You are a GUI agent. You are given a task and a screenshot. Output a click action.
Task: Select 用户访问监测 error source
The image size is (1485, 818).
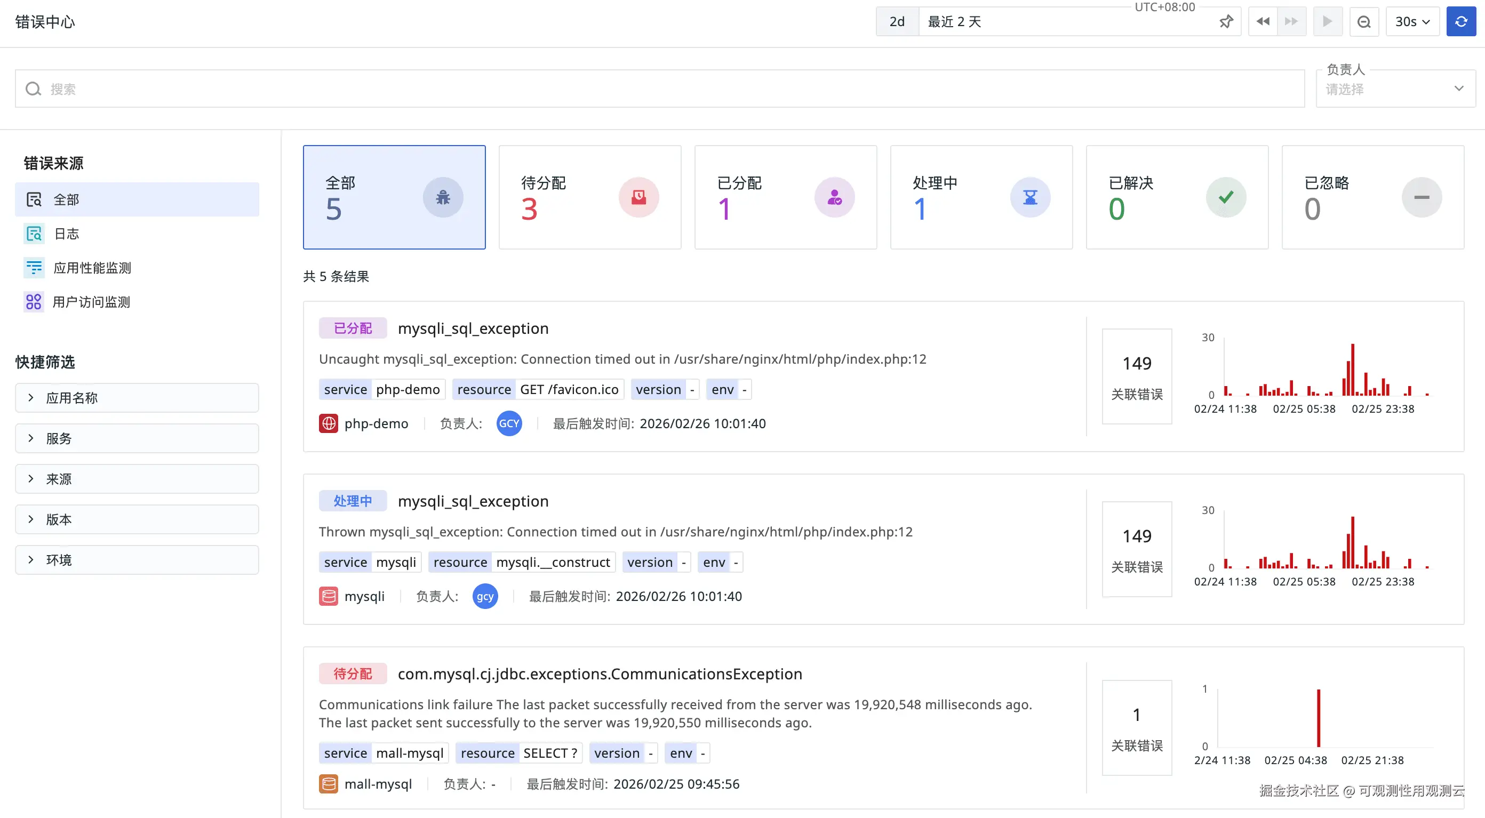(x=91, y=302)
